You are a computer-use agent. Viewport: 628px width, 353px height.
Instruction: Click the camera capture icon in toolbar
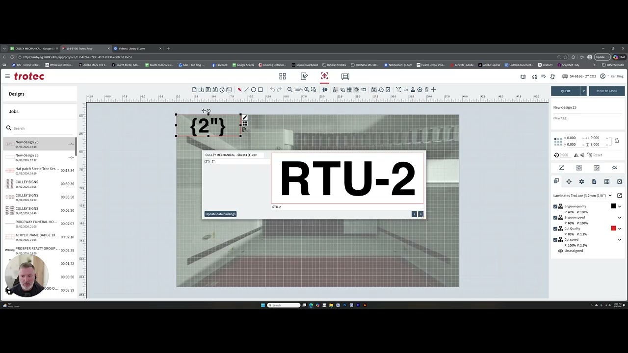(x=374, y=90)
